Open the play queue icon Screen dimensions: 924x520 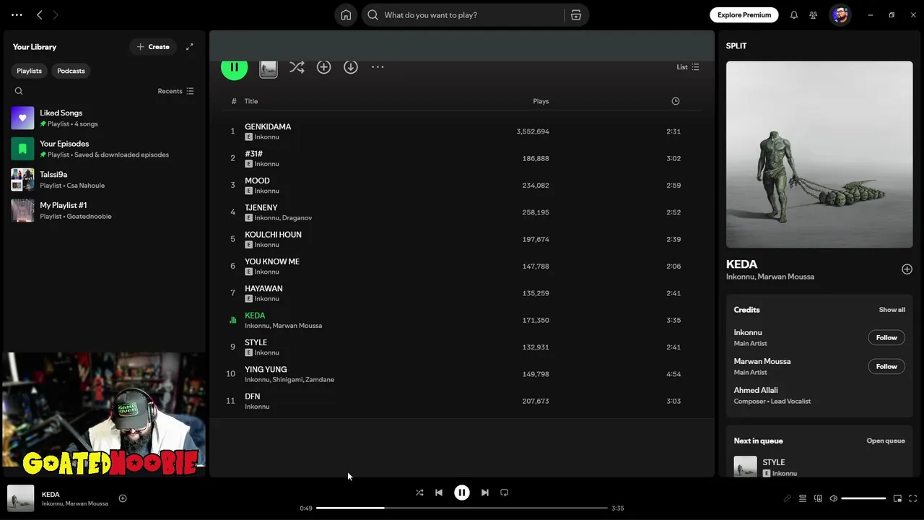point(803,498)
